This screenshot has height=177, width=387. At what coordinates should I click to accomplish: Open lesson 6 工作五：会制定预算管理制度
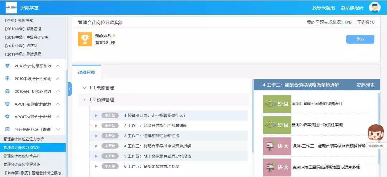tap(152, 166)
